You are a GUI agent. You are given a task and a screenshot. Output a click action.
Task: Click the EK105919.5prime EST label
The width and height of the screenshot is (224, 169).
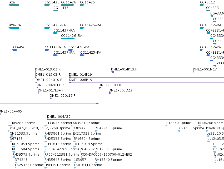point(88,144)
